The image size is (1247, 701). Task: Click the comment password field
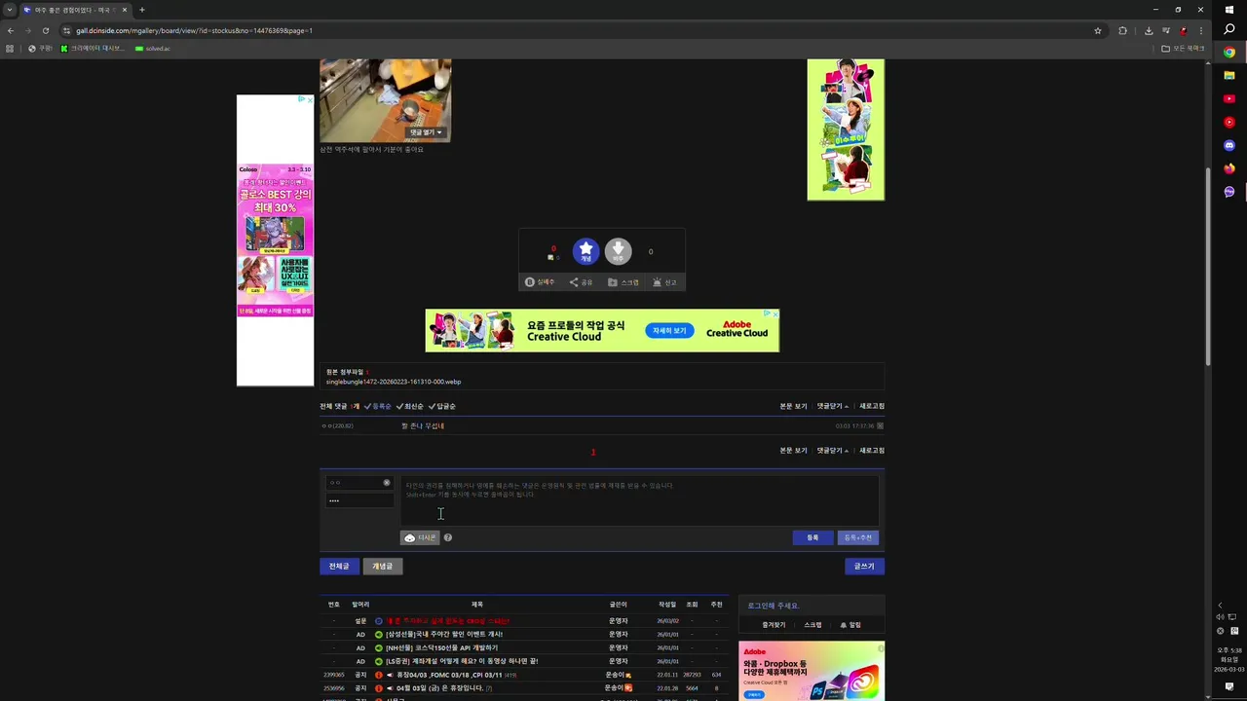point(359,500)
